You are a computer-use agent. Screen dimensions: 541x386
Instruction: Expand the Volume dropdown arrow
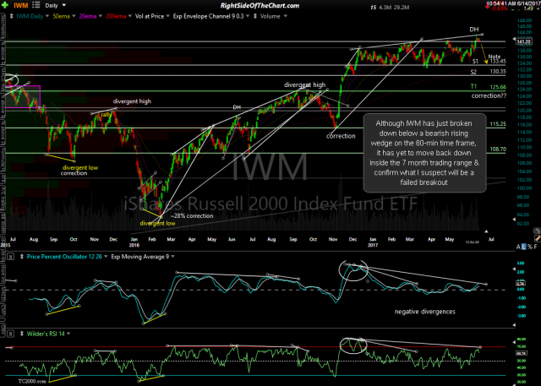[x=286, y=16]
